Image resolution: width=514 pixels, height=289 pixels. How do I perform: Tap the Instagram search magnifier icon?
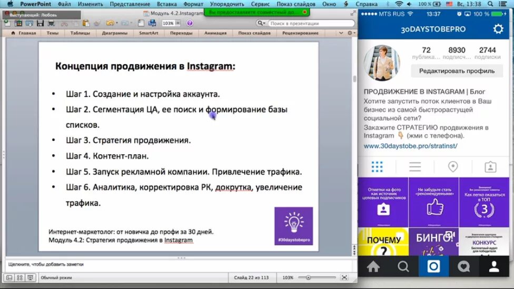point(403,266)
